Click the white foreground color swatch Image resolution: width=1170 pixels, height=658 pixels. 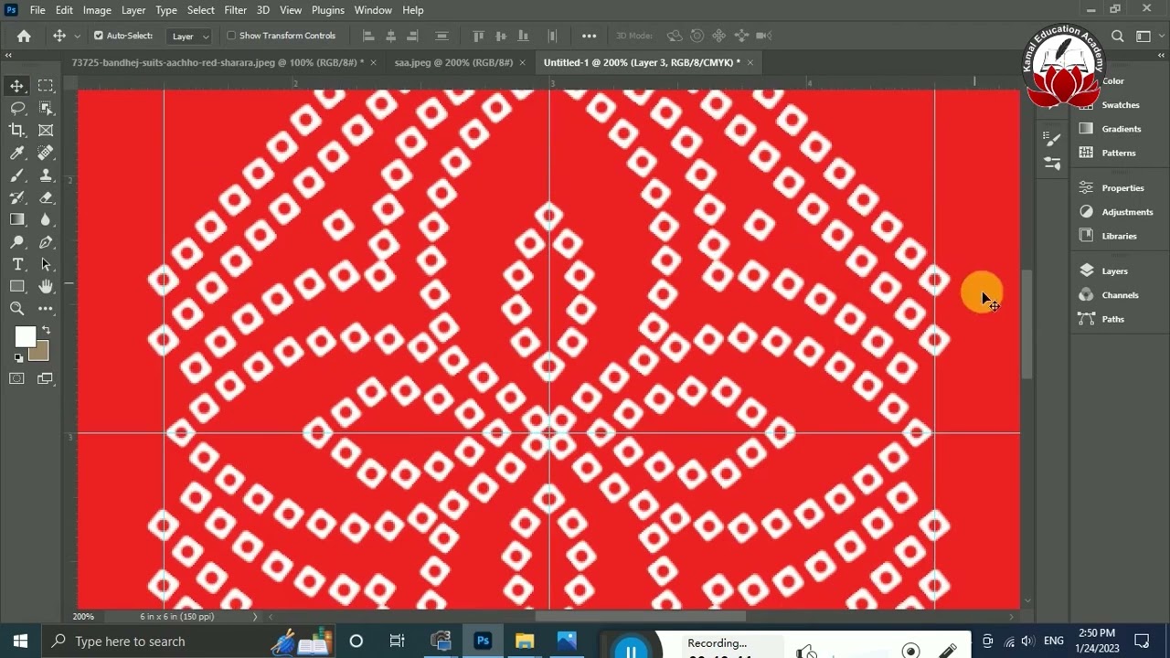[x=24, y=337]
